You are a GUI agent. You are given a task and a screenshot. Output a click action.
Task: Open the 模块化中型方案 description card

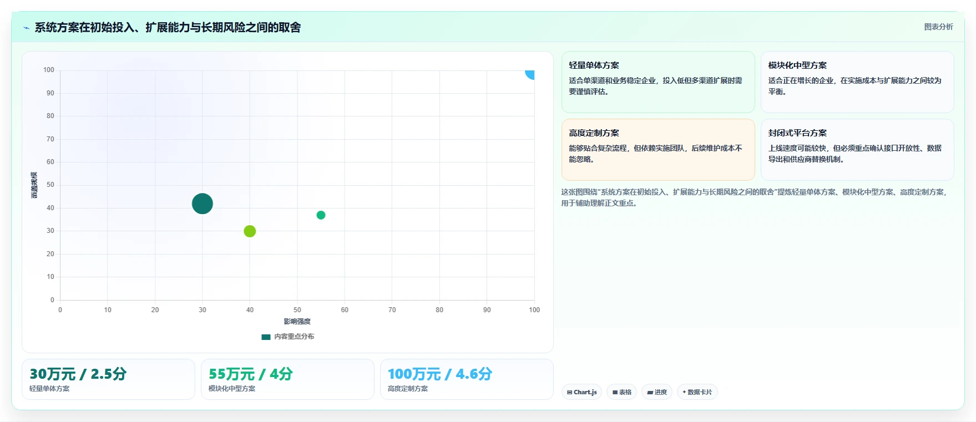click(857, 82)
